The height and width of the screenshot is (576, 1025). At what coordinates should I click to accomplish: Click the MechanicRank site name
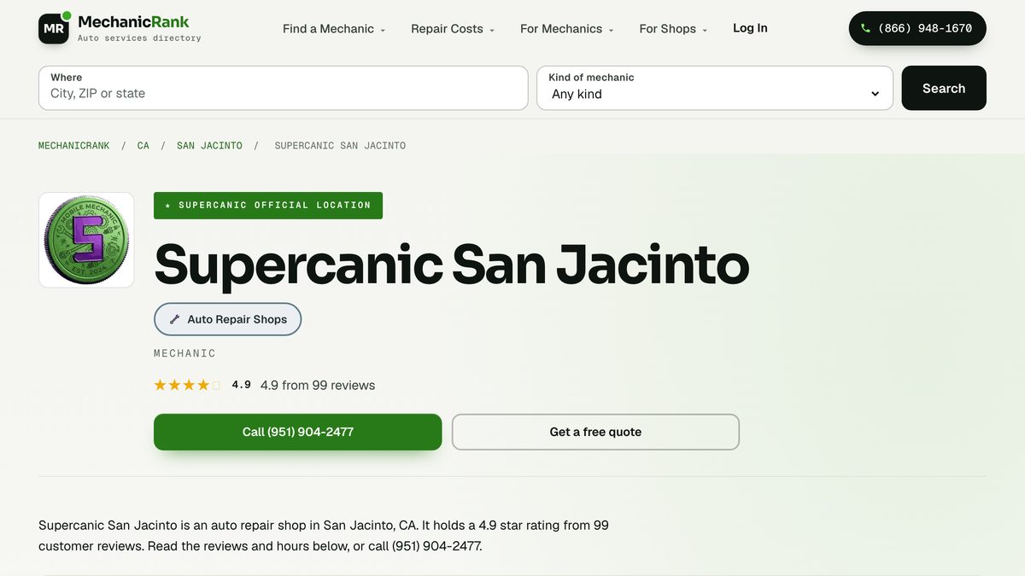pyautogui.click(x=133, y=21)
